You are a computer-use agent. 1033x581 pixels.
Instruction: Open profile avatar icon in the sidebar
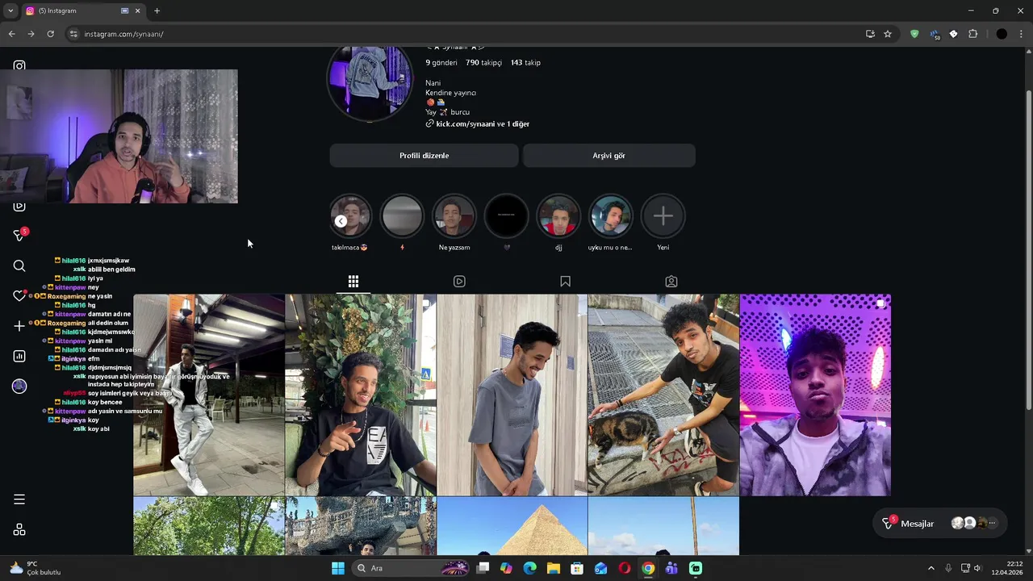19,387
